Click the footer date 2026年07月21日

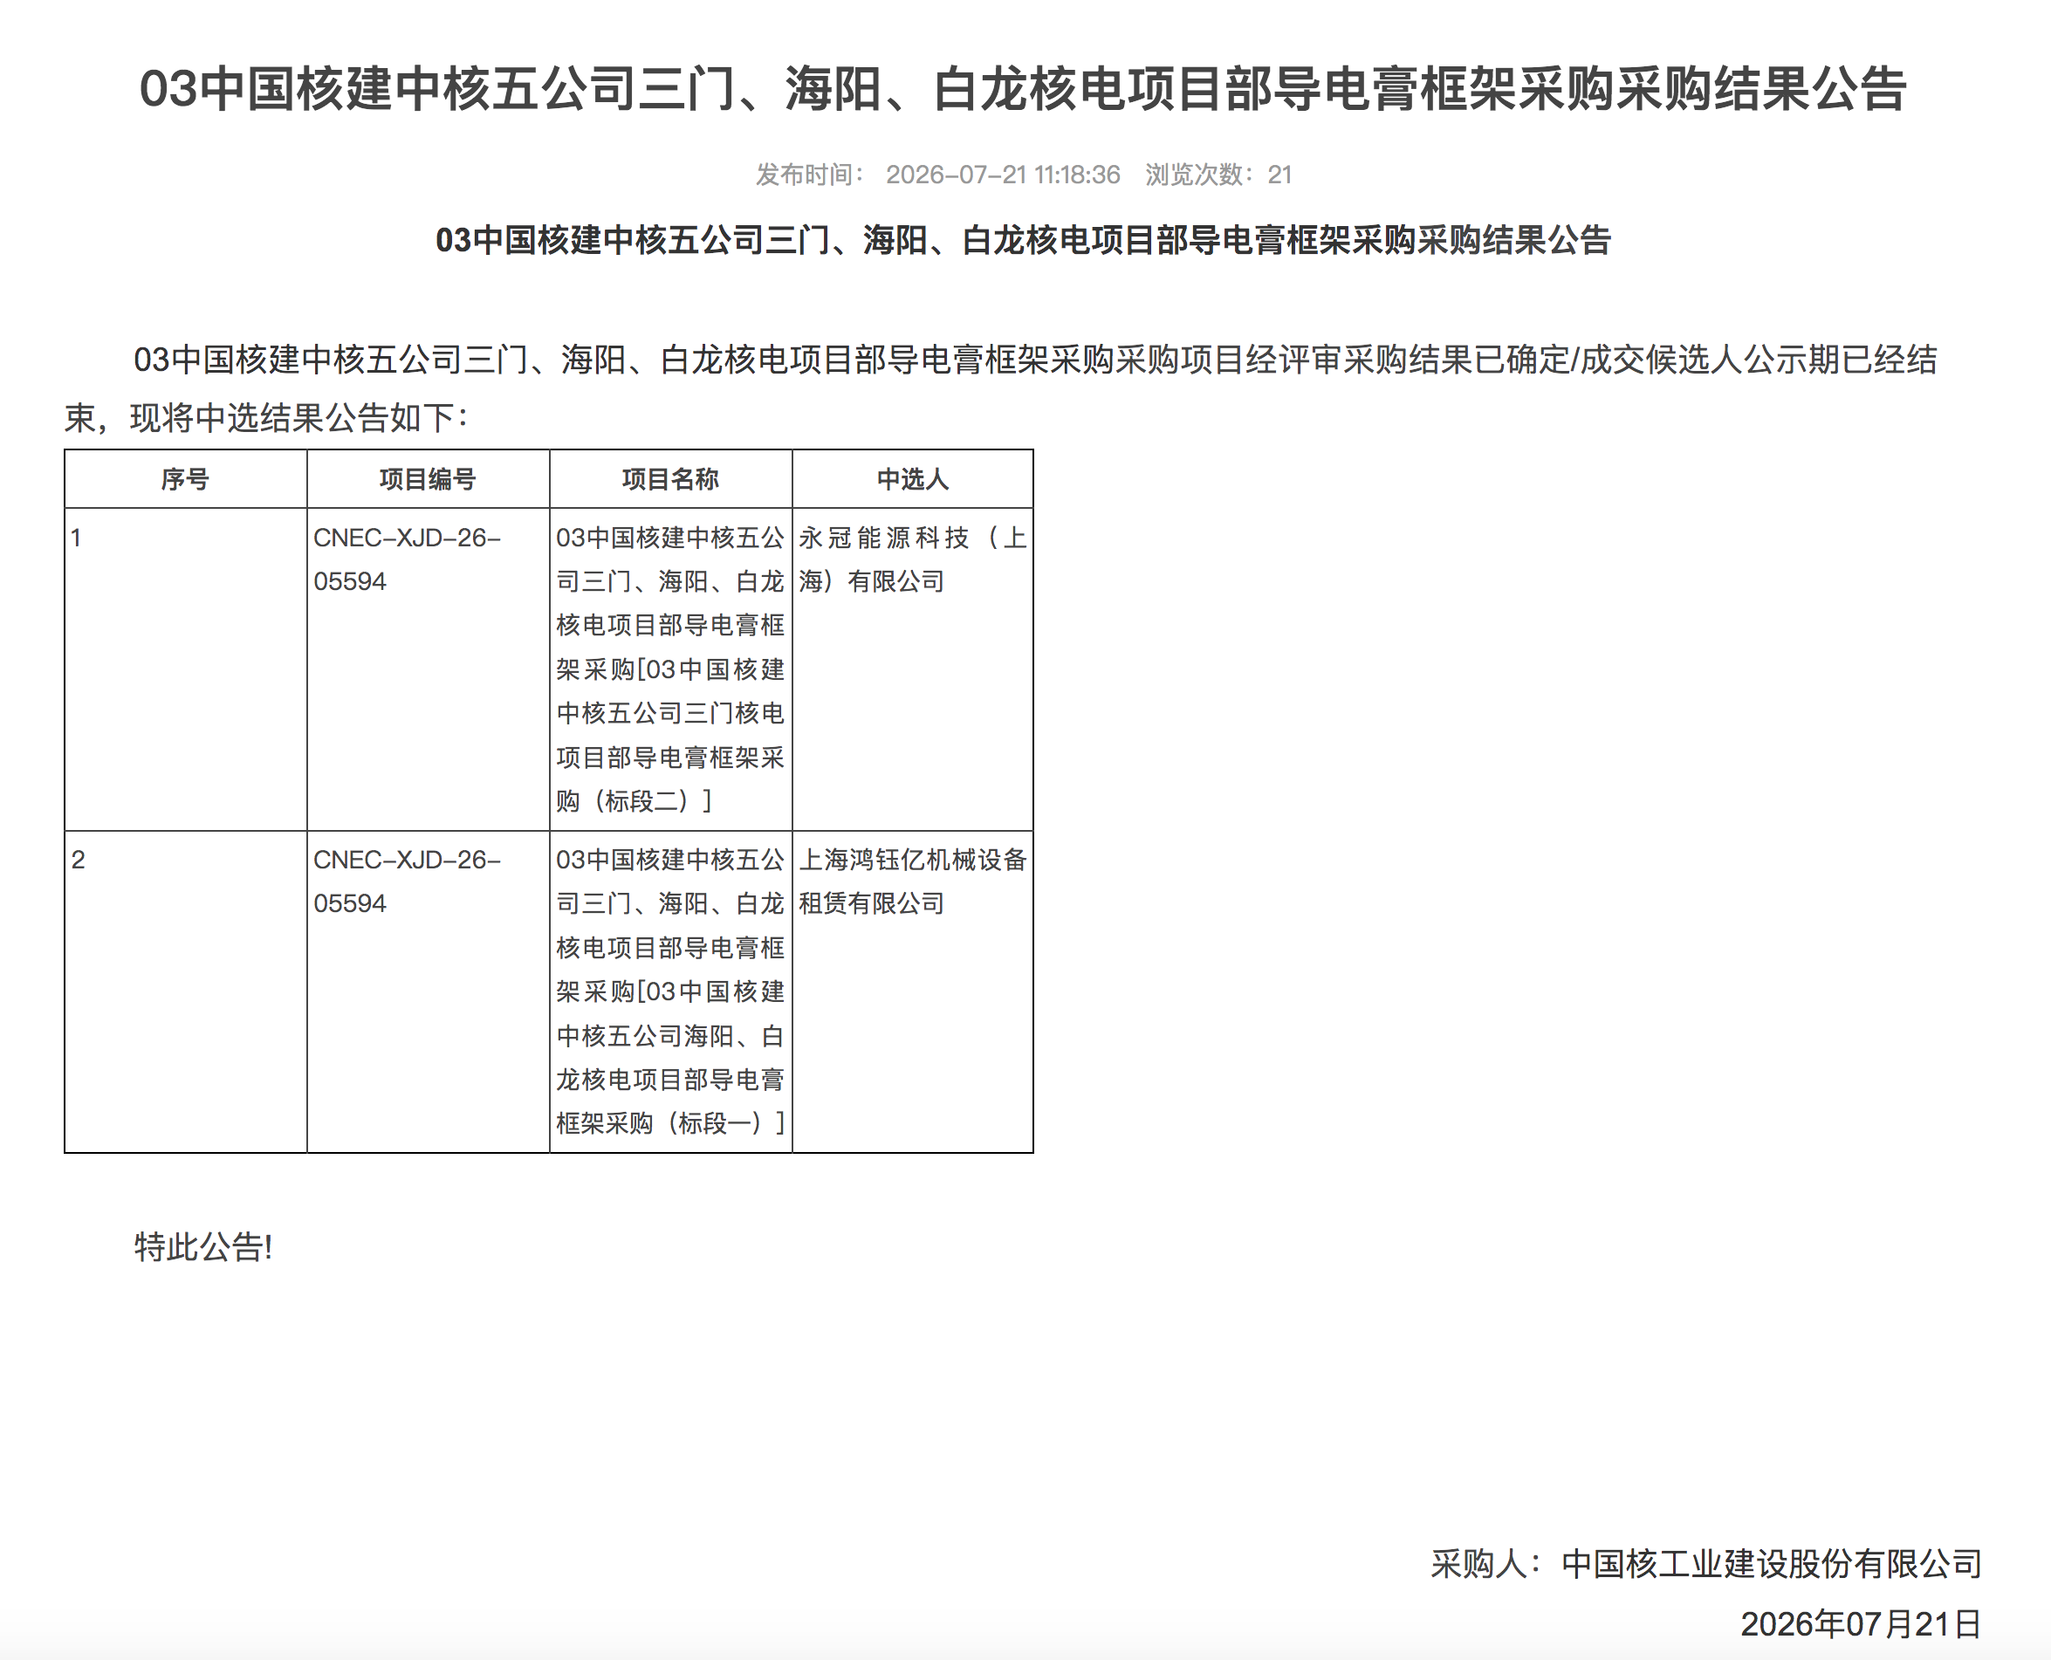1861,1623
